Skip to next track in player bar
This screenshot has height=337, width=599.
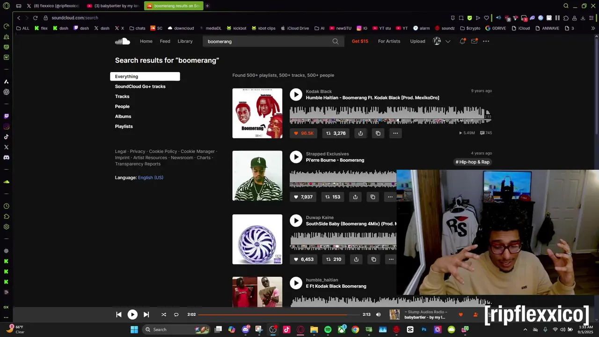[146, 315]
